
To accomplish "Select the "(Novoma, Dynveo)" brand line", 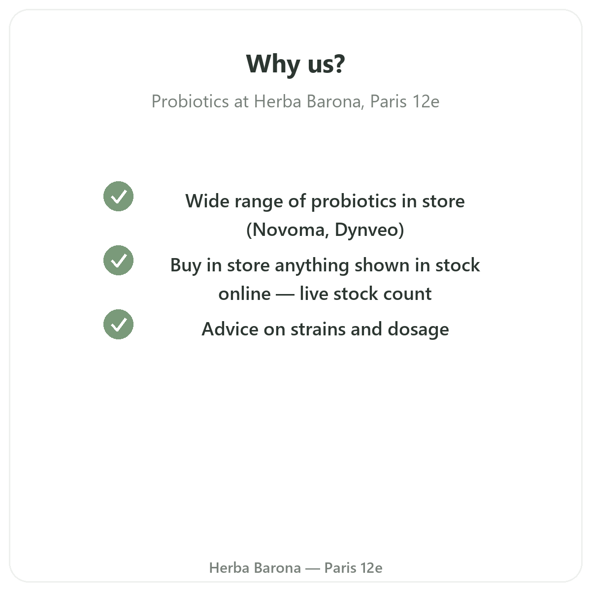I will click(325, 230).
